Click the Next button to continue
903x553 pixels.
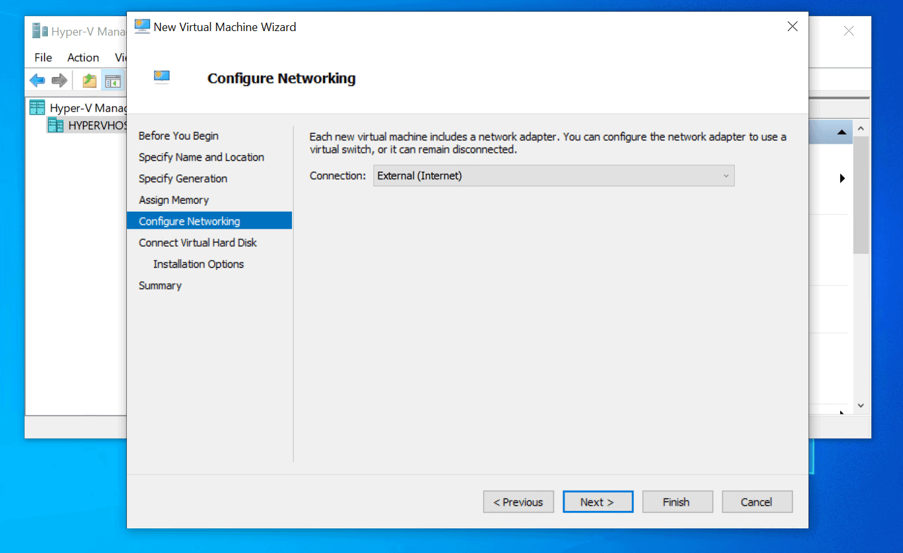(597, 501)
